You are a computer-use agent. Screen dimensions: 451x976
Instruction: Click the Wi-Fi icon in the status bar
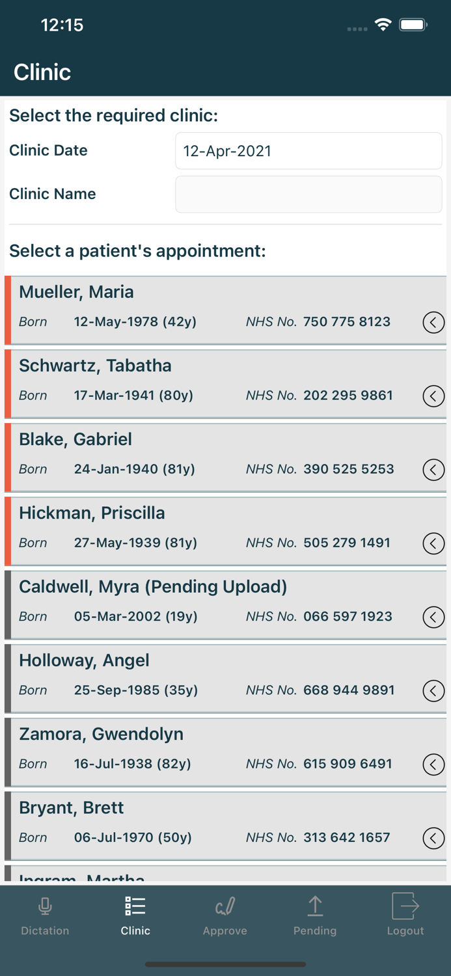point(383,24)
